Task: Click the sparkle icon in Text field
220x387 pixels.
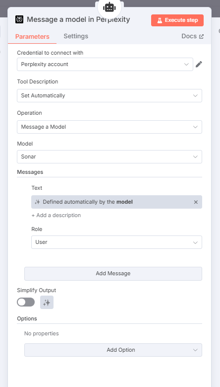Action: pos(37,202)
